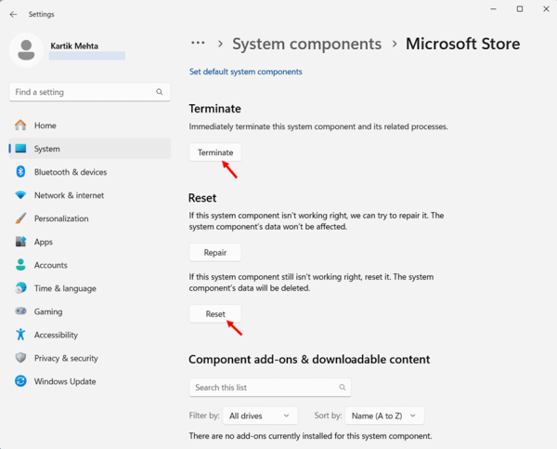This screenshot has height=449, width=557.
Task: Focus the Find a setting search field
Action: [89, 92]
